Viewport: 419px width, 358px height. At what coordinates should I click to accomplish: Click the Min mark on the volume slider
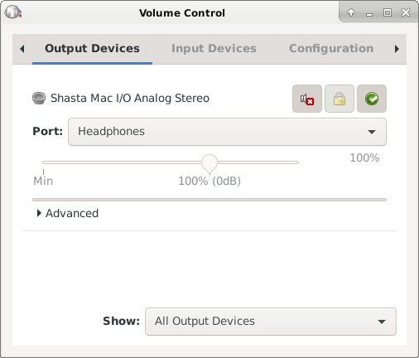[43, 181]
